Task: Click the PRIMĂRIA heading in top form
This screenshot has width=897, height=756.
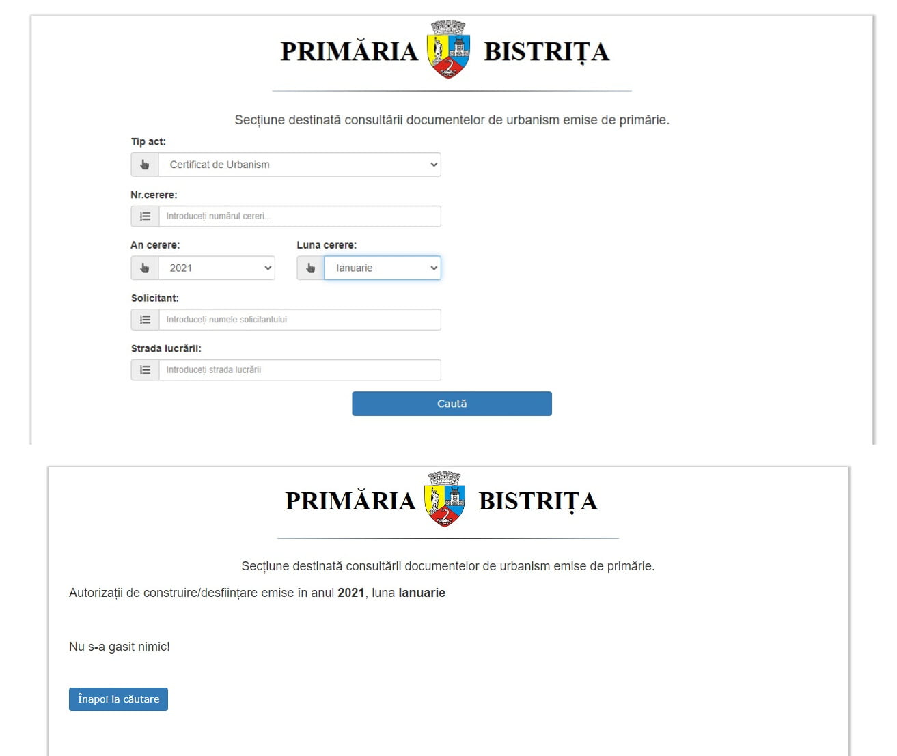Action: [349, 51]
